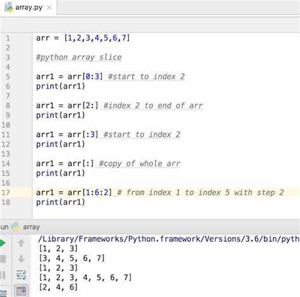Viewport: 300px width, 297px height.
Task: Click line number 1 in the gutter
Action: click(8, 38)
